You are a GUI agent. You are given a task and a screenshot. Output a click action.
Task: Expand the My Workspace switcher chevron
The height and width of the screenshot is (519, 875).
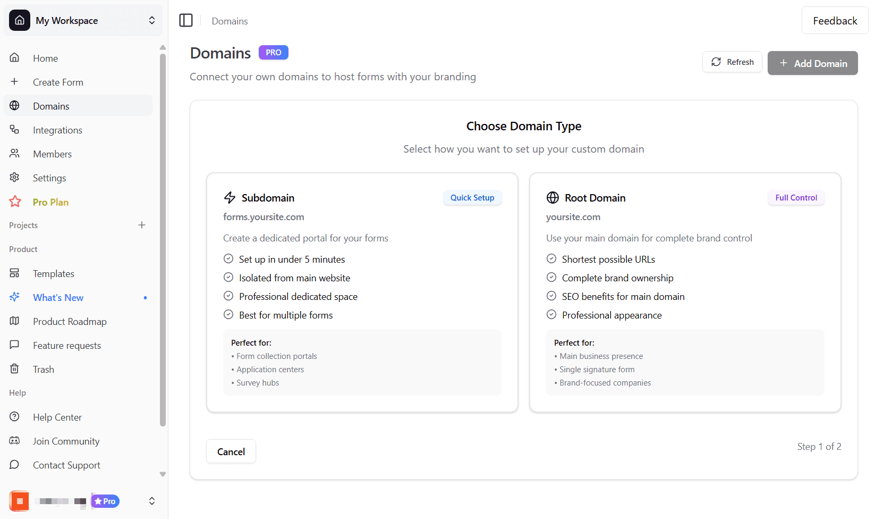[151, 20]
